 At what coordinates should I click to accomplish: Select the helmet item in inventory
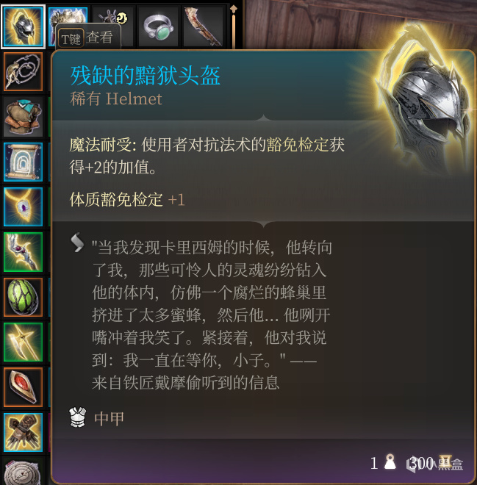point(24,27)
